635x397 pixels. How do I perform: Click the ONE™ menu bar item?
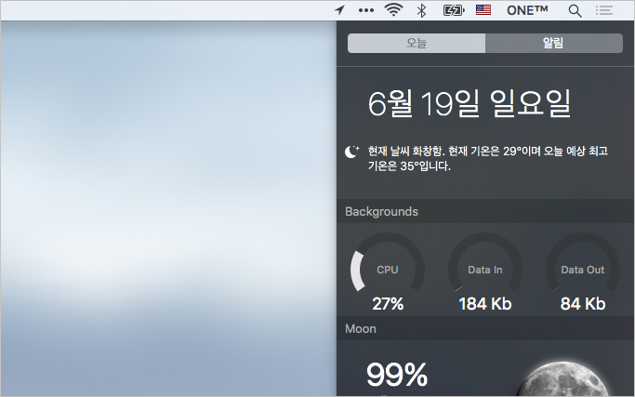tap(527, 10)
